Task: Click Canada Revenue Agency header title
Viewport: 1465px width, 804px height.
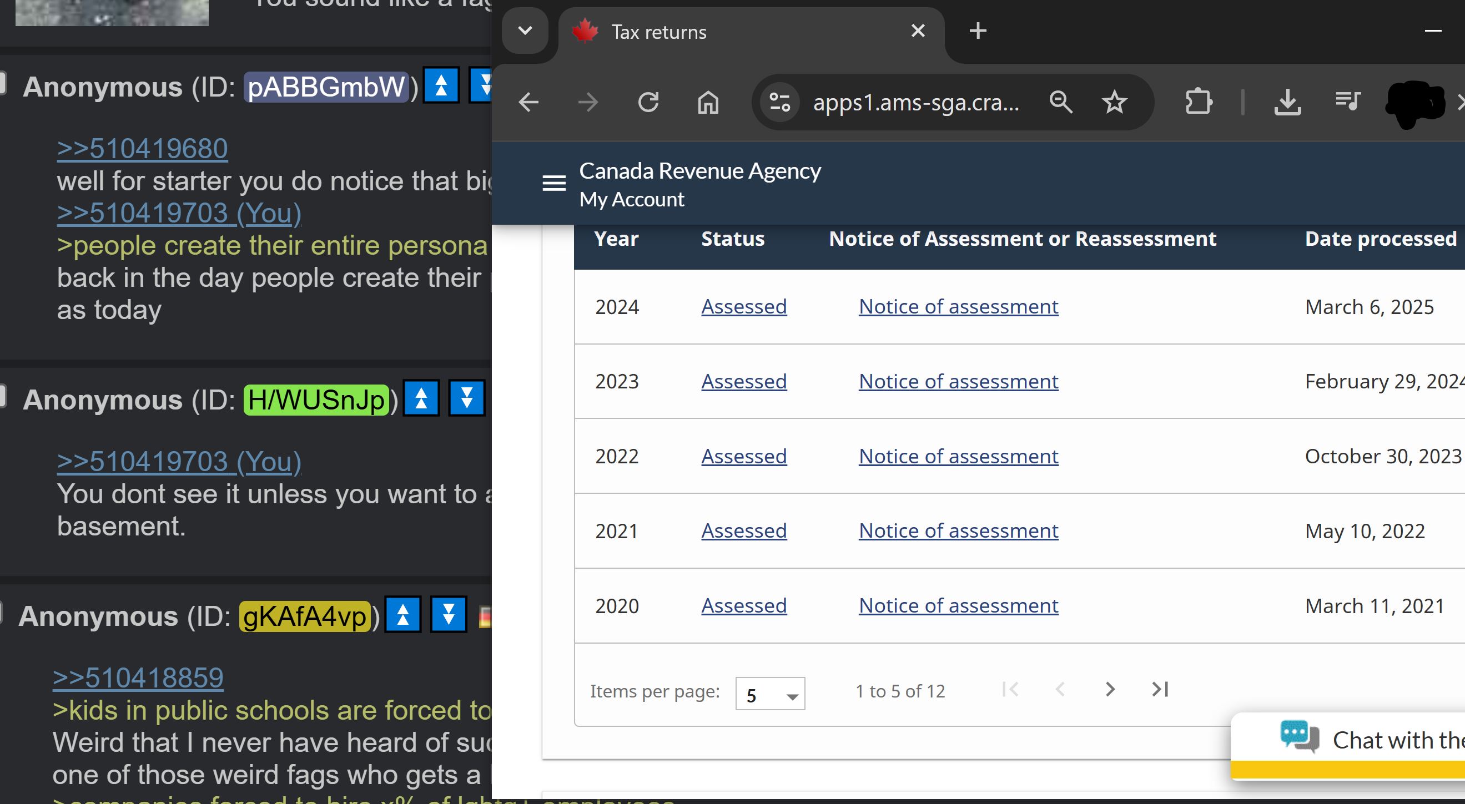Action: coord(699,170)
